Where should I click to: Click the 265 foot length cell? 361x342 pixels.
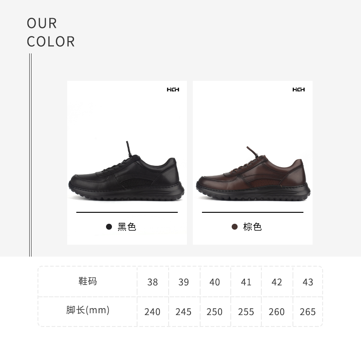pyautogui.click(x=308, y=312)
